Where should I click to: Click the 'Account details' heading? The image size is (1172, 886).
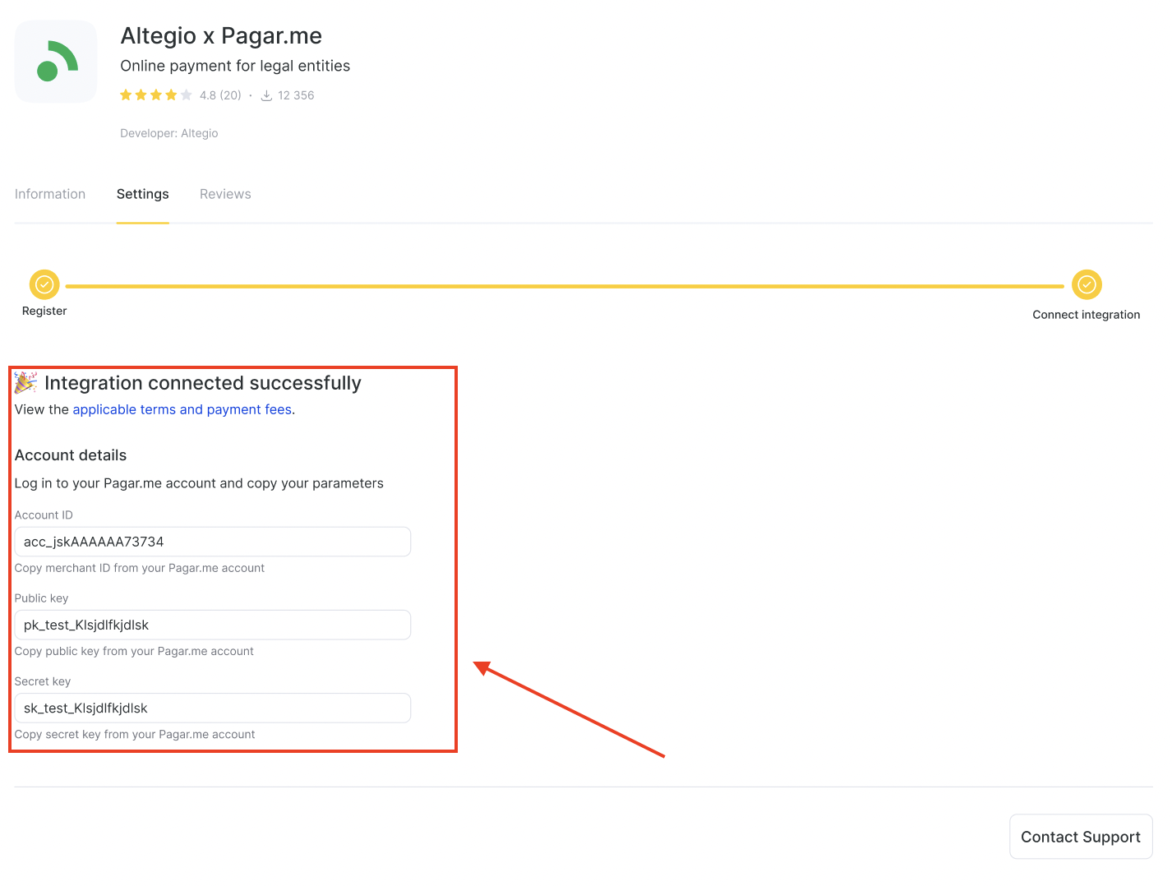coord(71,455)
